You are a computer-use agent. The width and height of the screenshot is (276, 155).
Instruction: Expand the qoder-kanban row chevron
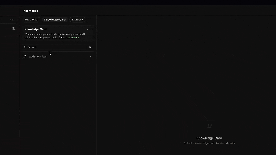91,56
